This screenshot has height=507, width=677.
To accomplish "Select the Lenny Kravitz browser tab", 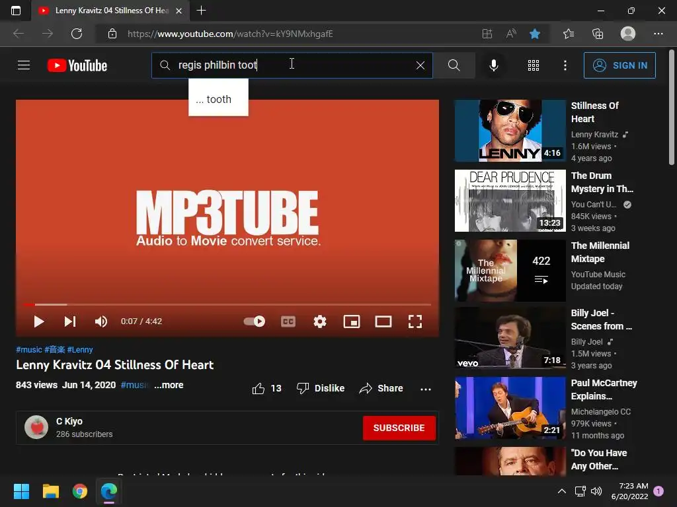I will coord(110,11).
